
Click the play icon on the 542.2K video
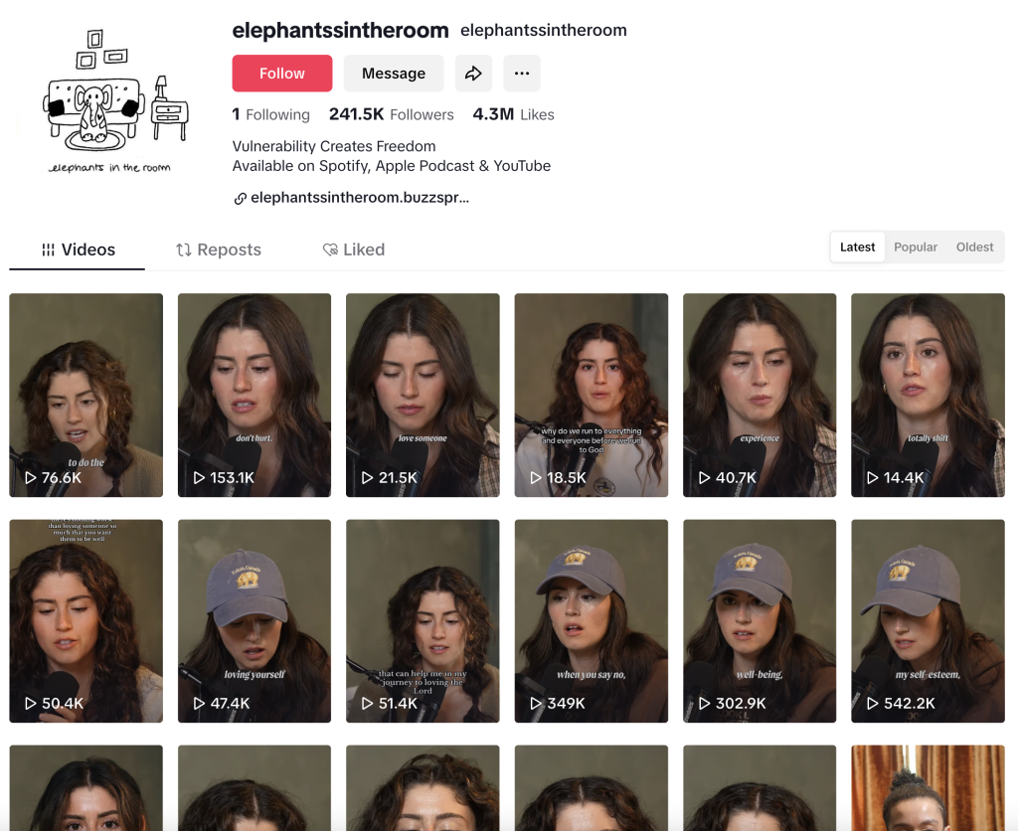pos(872,704)
